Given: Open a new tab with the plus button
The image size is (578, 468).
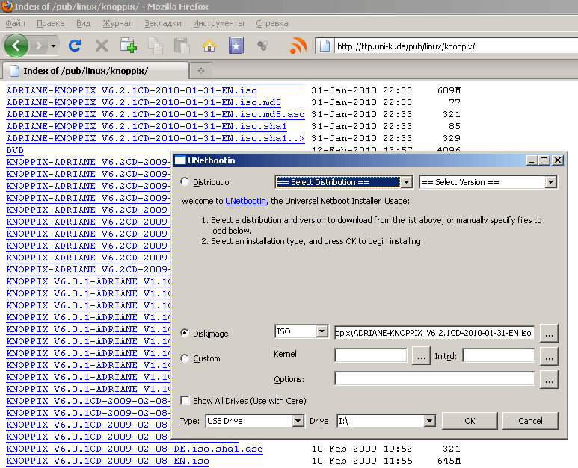Looking at the screenshot, I should 201,71.
